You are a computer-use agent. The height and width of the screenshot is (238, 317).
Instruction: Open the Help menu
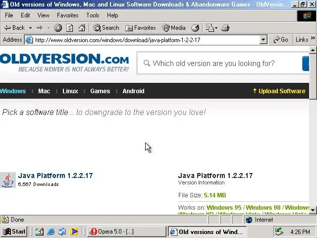tap(112, 15)
